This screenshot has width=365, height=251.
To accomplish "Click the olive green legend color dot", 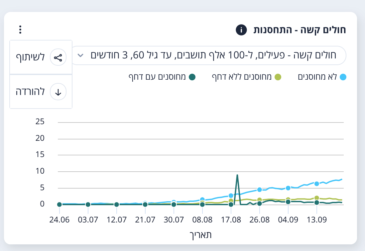I will point(278,77).
